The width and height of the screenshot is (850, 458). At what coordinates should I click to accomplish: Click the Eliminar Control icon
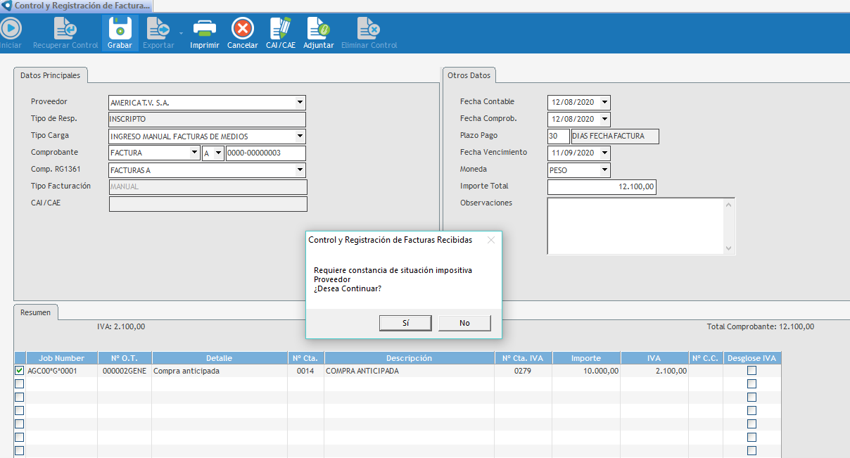click(369, 29)
